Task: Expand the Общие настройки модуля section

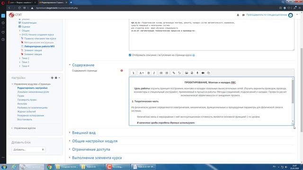Action: click(x=95, y=141)
